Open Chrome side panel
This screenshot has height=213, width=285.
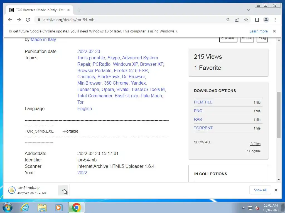pos(257,20)
